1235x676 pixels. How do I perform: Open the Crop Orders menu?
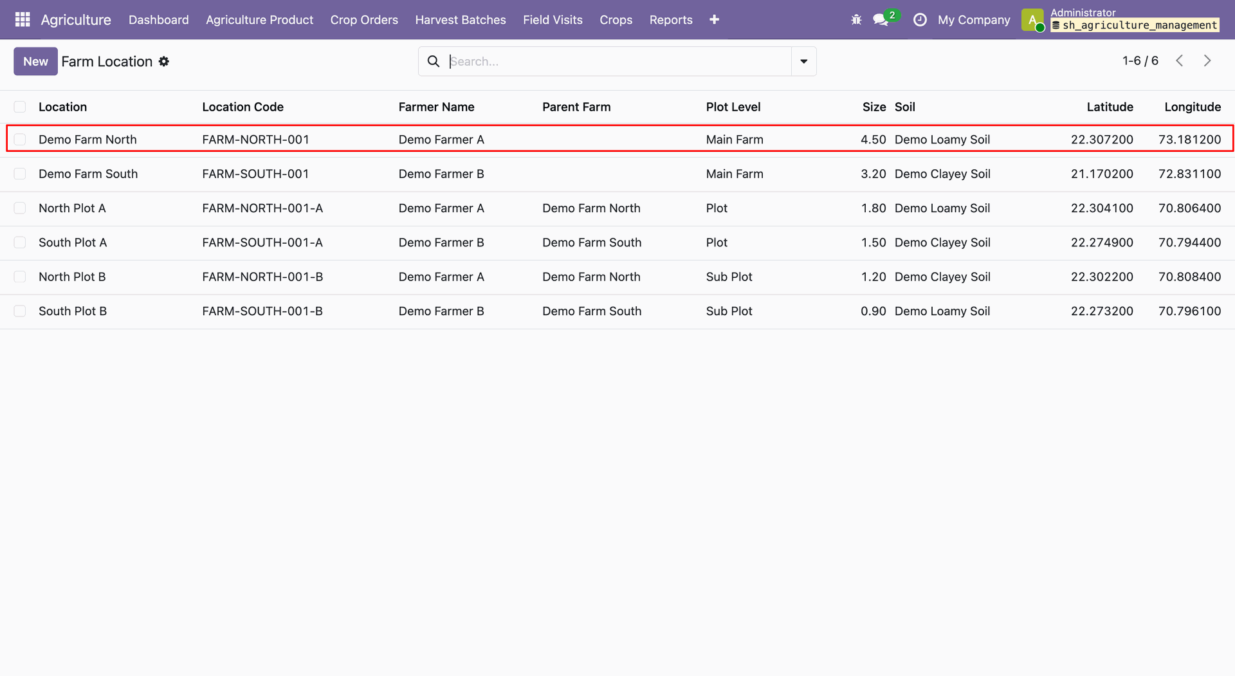(364, 20)
